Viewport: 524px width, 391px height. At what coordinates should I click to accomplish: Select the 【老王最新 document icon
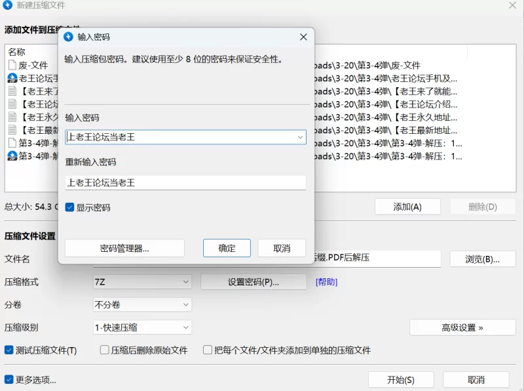tap(12, 130)
